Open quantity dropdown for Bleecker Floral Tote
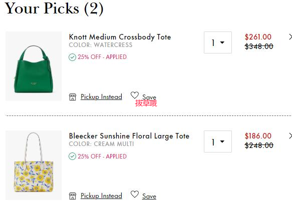The width and height of the screenshot is (292, 206). (218, 141)
